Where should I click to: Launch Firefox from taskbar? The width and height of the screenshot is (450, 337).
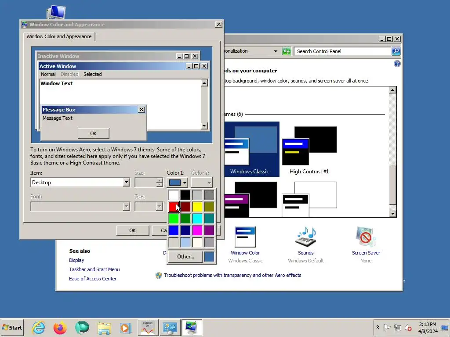[x=60, y=327]
